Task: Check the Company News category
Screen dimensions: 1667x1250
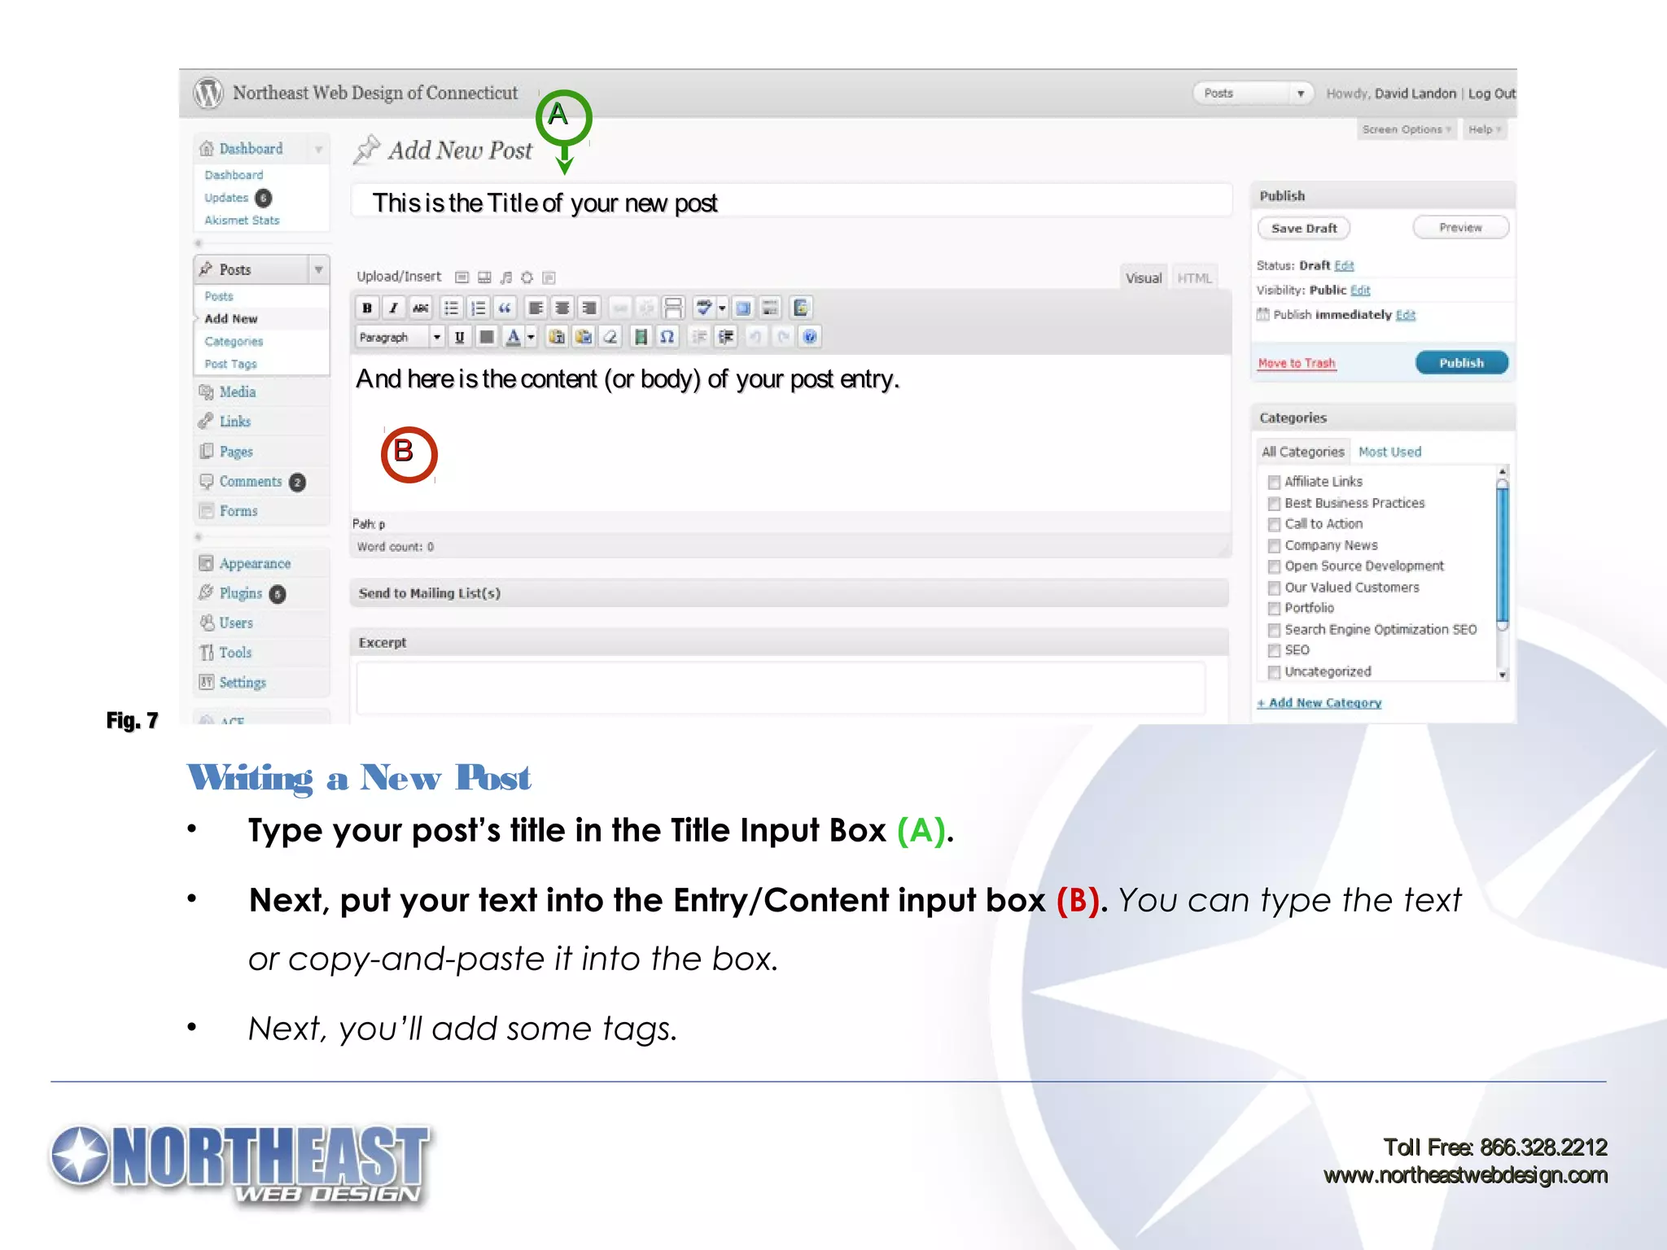Action: [x=1275, y=546]
